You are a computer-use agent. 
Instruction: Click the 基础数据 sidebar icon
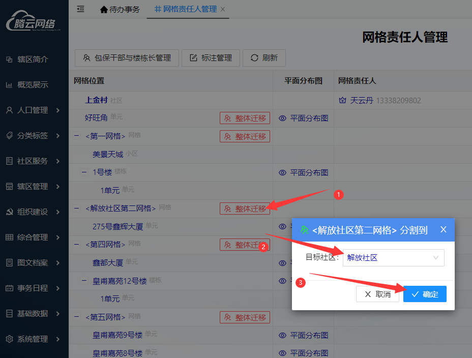pos(9,313)
